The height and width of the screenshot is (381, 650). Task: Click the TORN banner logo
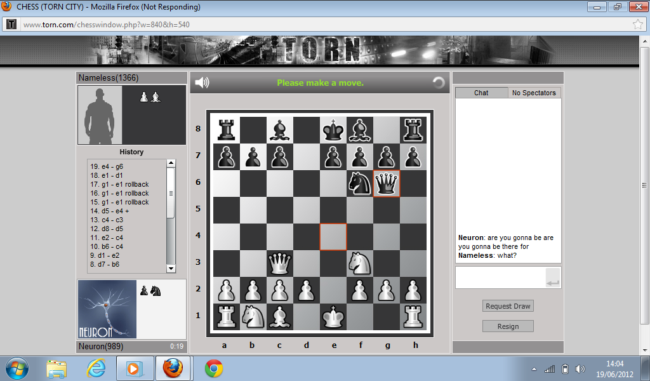click(321, 50)
